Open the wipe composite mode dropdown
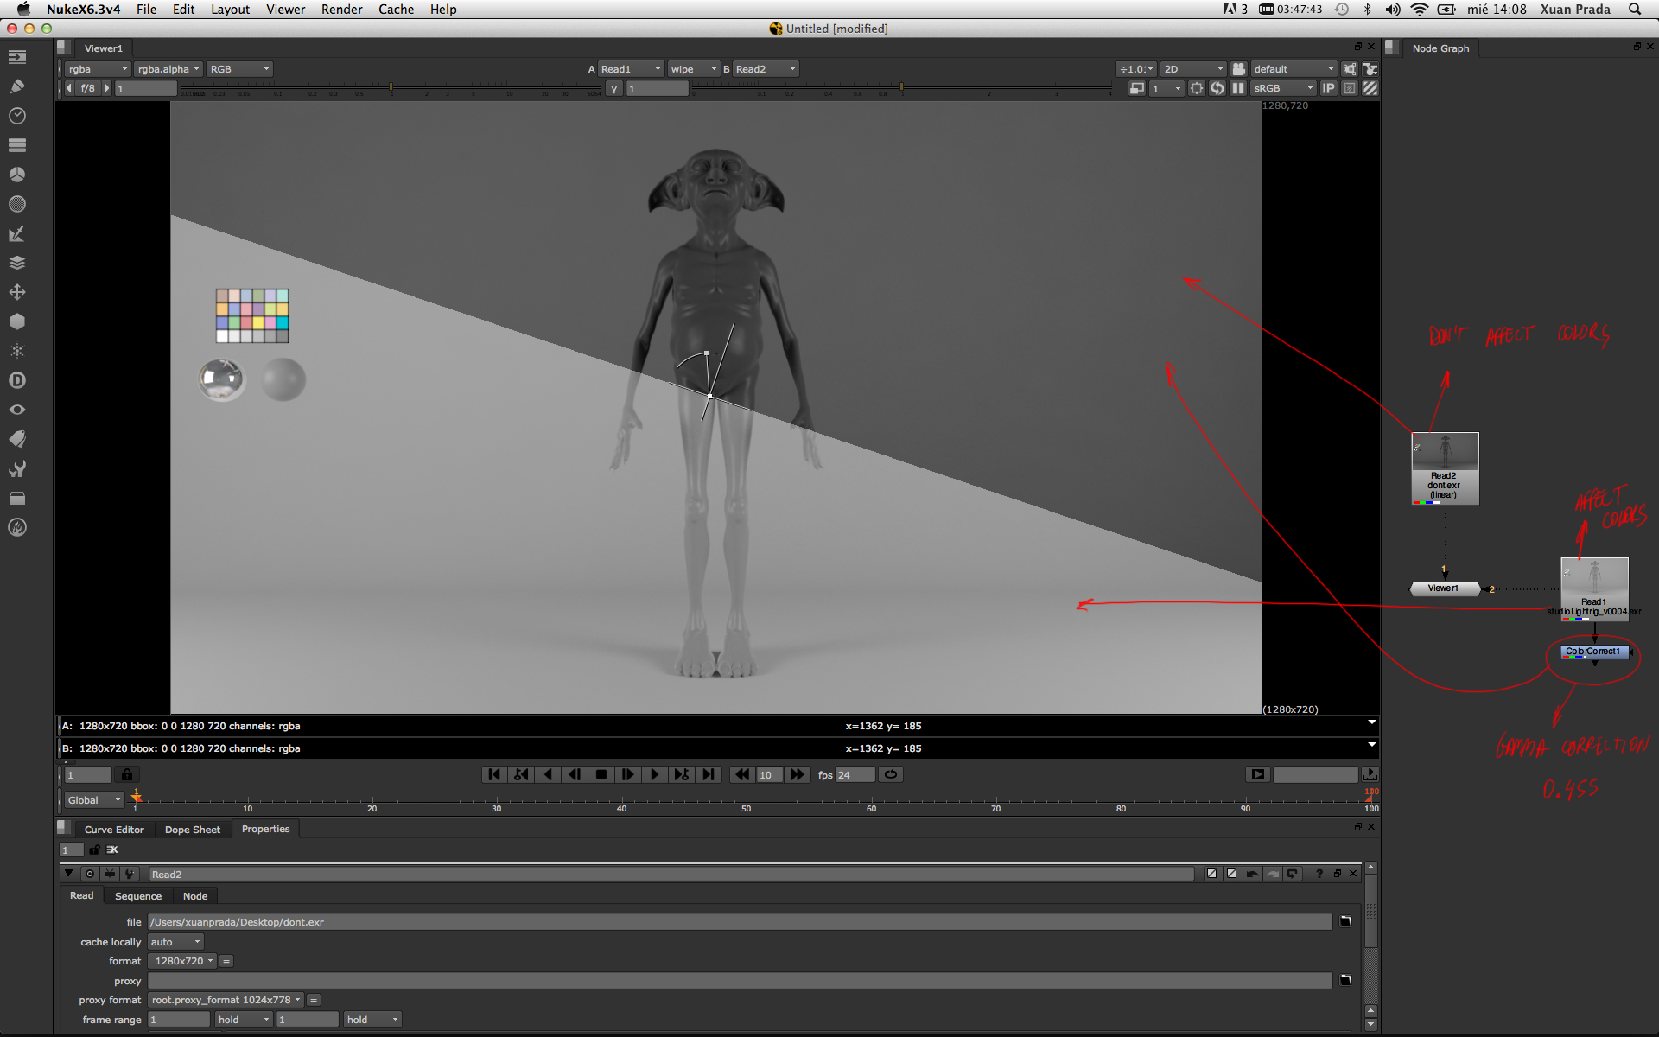The width and height of the screenshot is (1659, 1037). coord(693,69)
